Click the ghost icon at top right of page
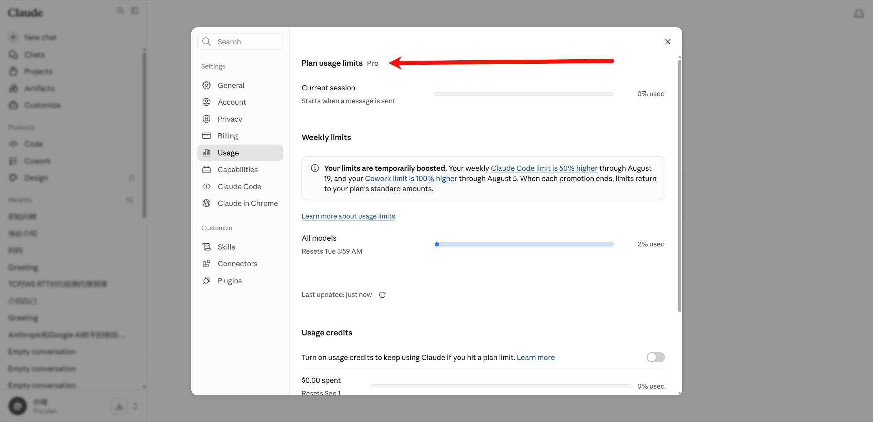This screenshot has width=873, height=422. pyautogui.click(x=859, y=14)
